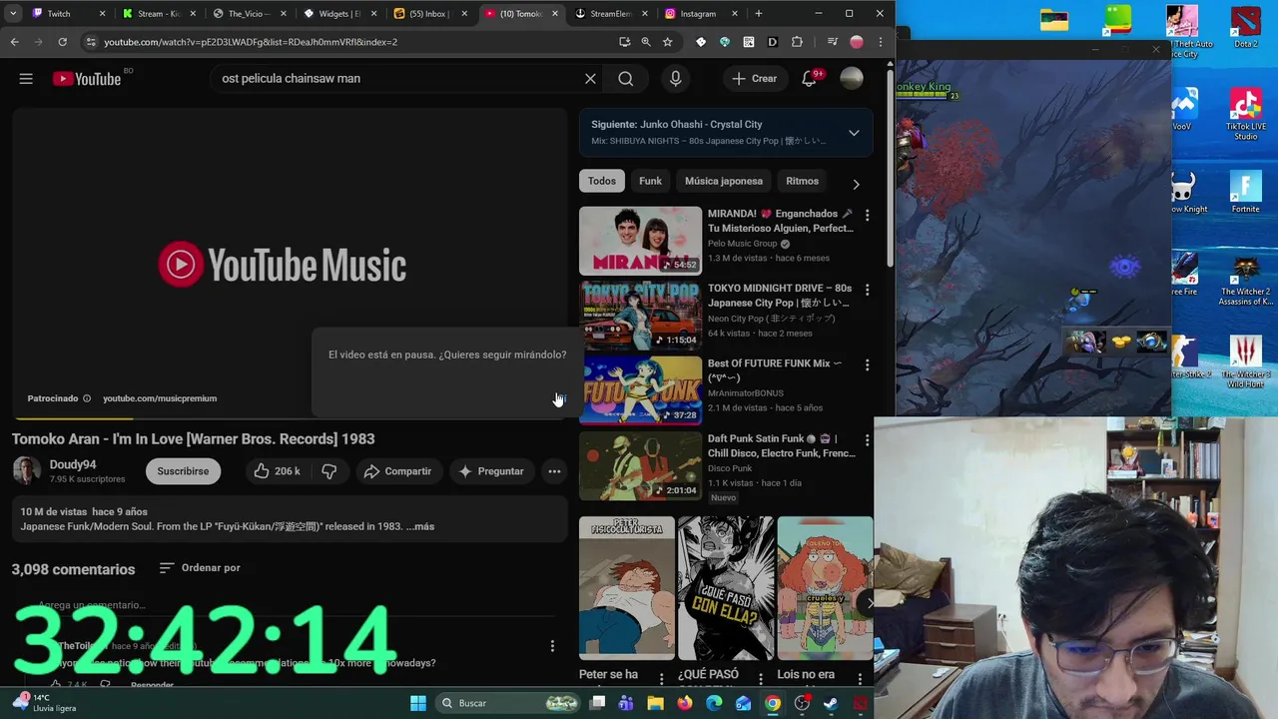Expand the Siguiente playlist panel

tap(854, 133)
